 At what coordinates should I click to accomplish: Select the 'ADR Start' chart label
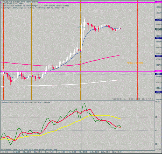(x=82, y=27)
